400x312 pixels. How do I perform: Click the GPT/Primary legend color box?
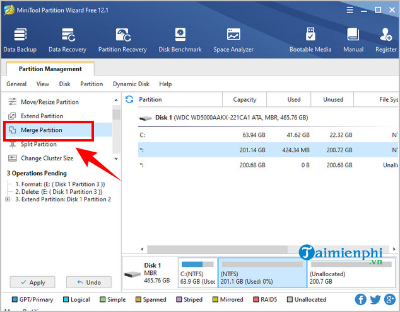pos(15,299)
